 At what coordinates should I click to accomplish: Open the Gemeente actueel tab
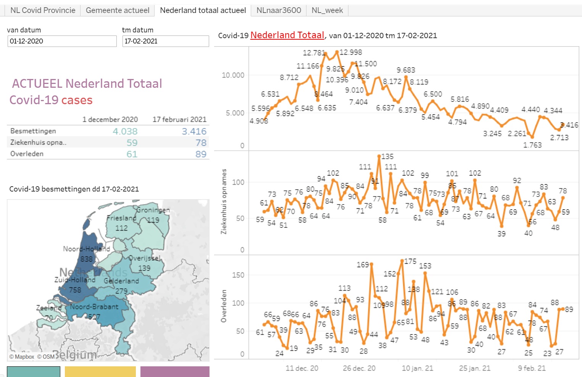coord(118,10)
